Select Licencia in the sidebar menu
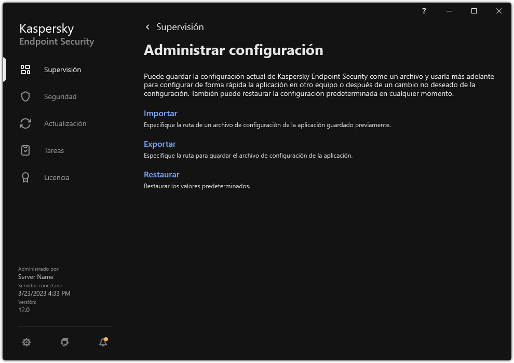The width and height of the screenshot is (514, 363). (56, 177)
